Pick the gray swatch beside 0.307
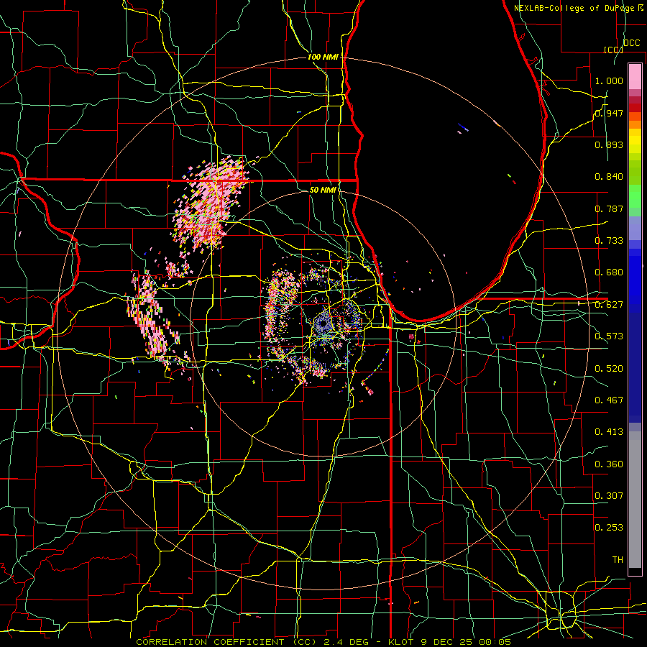The image size is (647, 647). 635,500
